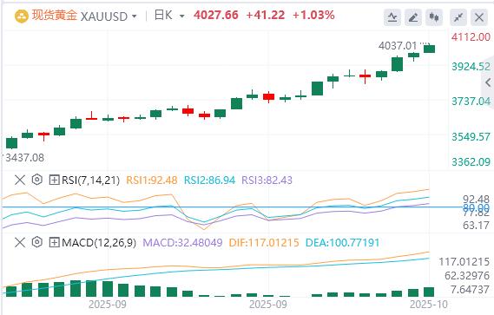Click the 3549.57 price axis label

pos(471,137)
